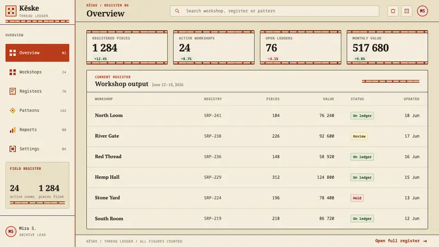Click Stone Yard's Held status badge
Viewport: 439px width, 247px height.
357,198
